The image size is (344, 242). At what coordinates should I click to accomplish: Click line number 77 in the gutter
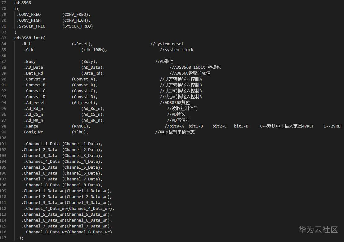coord(4,3)
